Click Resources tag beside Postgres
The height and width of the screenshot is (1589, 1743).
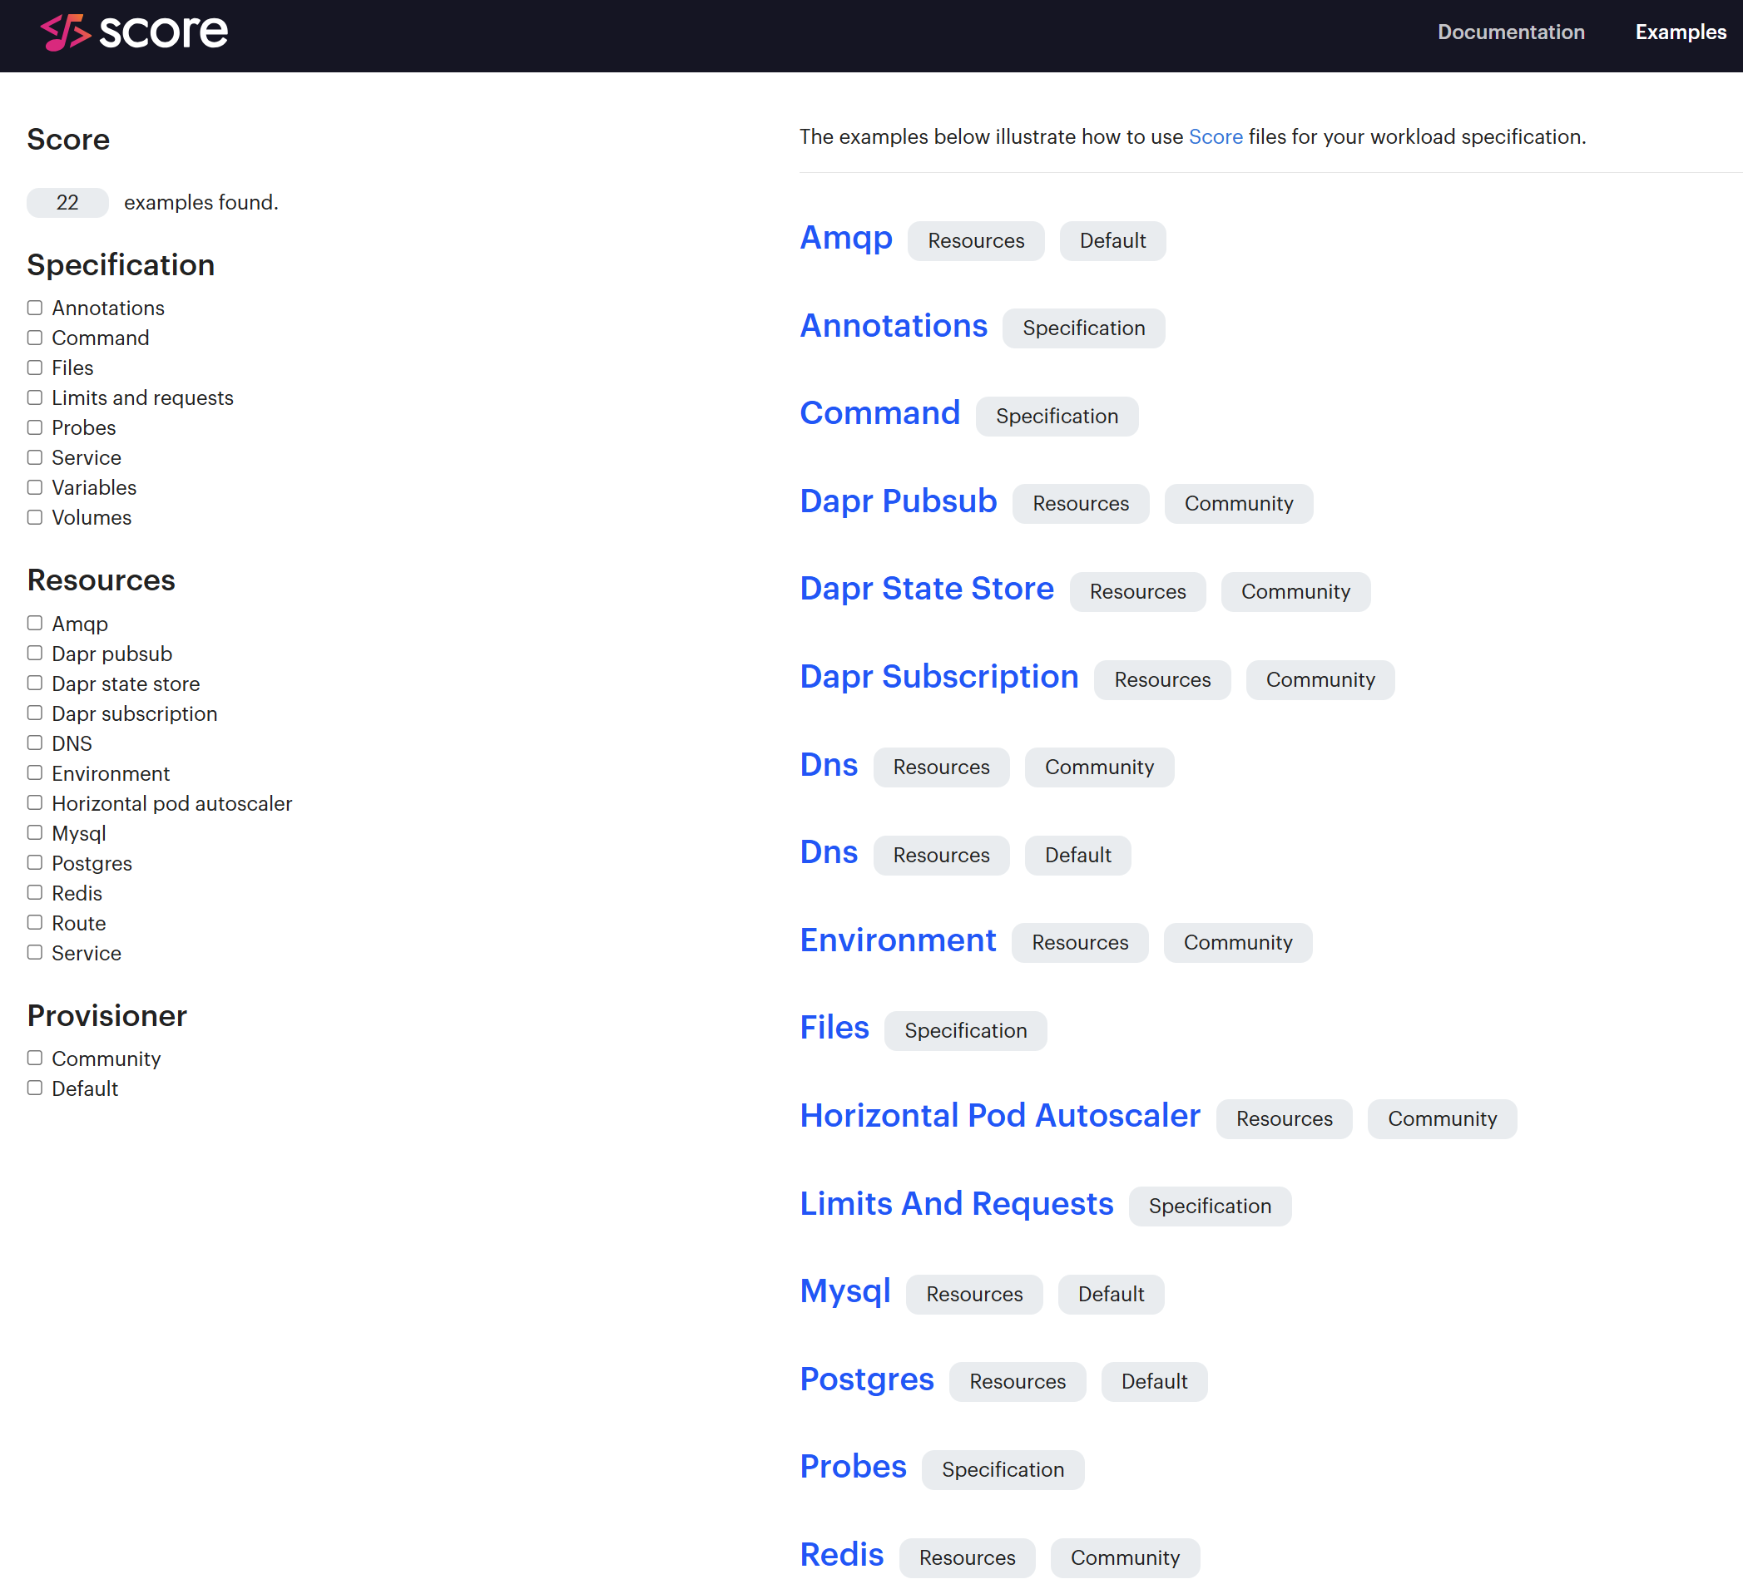point(1017,1382)
